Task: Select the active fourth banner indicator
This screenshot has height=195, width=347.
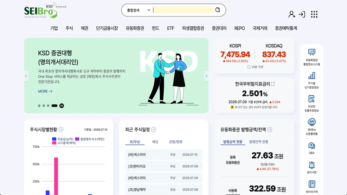Action: (x=54, y=106)
